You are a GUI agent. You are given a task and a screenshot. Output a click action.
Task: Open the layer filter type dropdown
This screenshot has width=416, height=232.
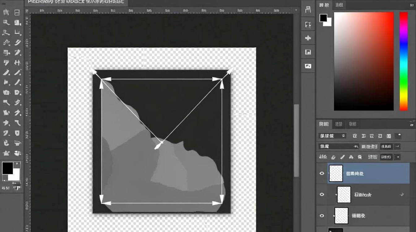(332, 136)
